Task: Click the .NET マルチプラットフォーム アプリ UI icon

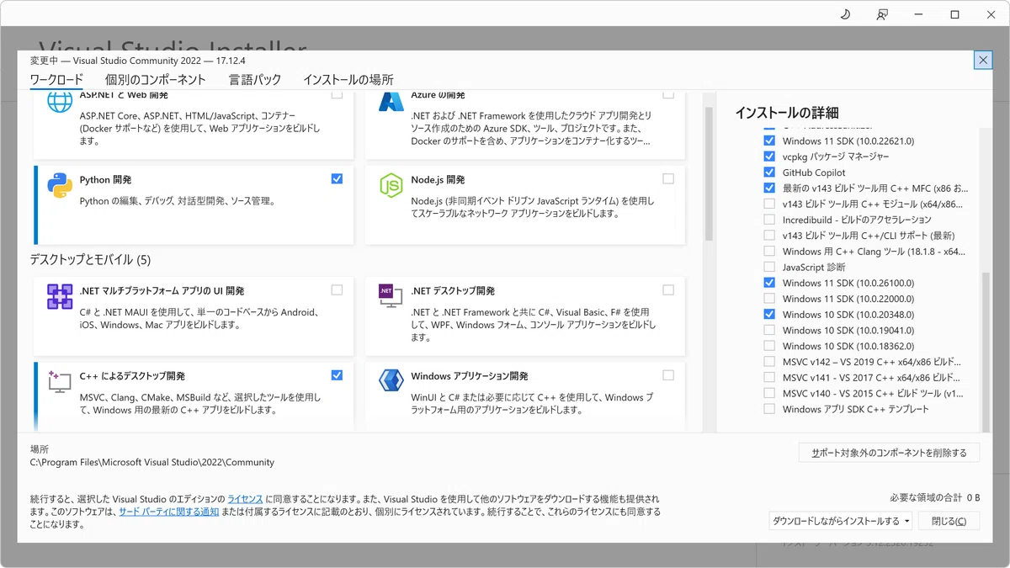Action: click(x=60, y=296)
